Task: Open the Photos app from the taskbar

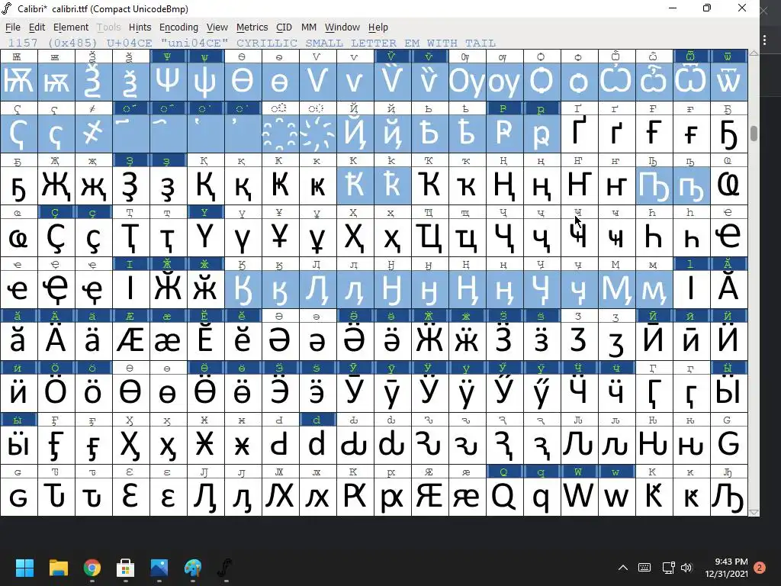Action: click(159, 568)
